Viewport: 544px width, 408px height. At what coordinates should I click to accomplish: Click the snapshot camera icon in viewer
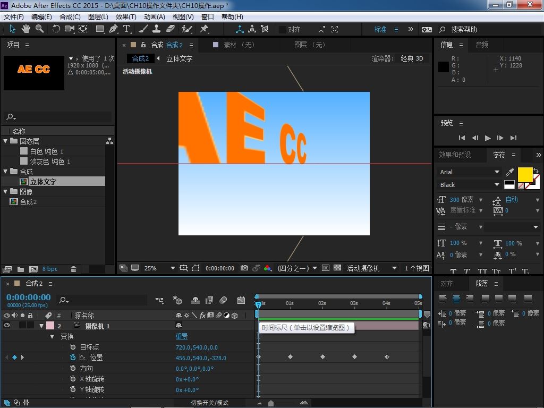click(244, 268)
